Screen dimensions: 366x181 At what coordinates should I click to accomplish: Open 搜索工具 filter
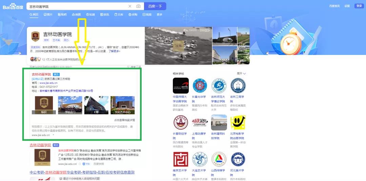point(134,67)
